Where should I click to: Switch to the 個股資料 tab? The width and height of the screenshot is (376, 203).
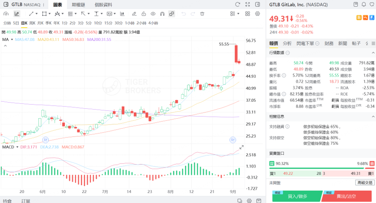103,4
